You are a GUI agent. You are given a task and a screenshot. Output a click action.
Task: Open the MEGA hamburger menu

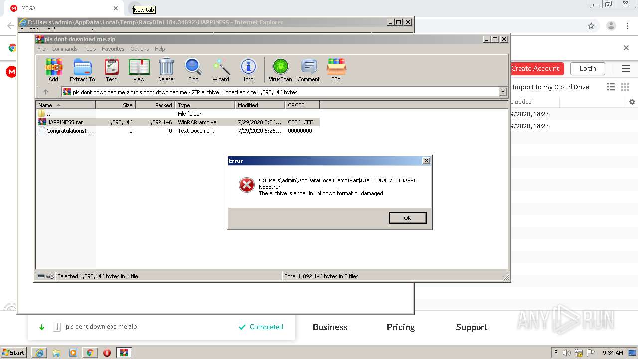(626, 68)
